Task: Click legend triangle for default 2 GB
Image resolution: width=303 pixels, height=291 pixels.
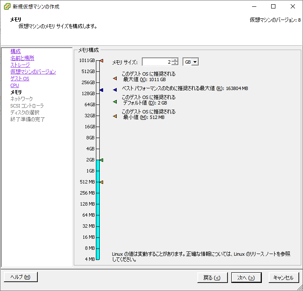Action: [x=115, y=102]
